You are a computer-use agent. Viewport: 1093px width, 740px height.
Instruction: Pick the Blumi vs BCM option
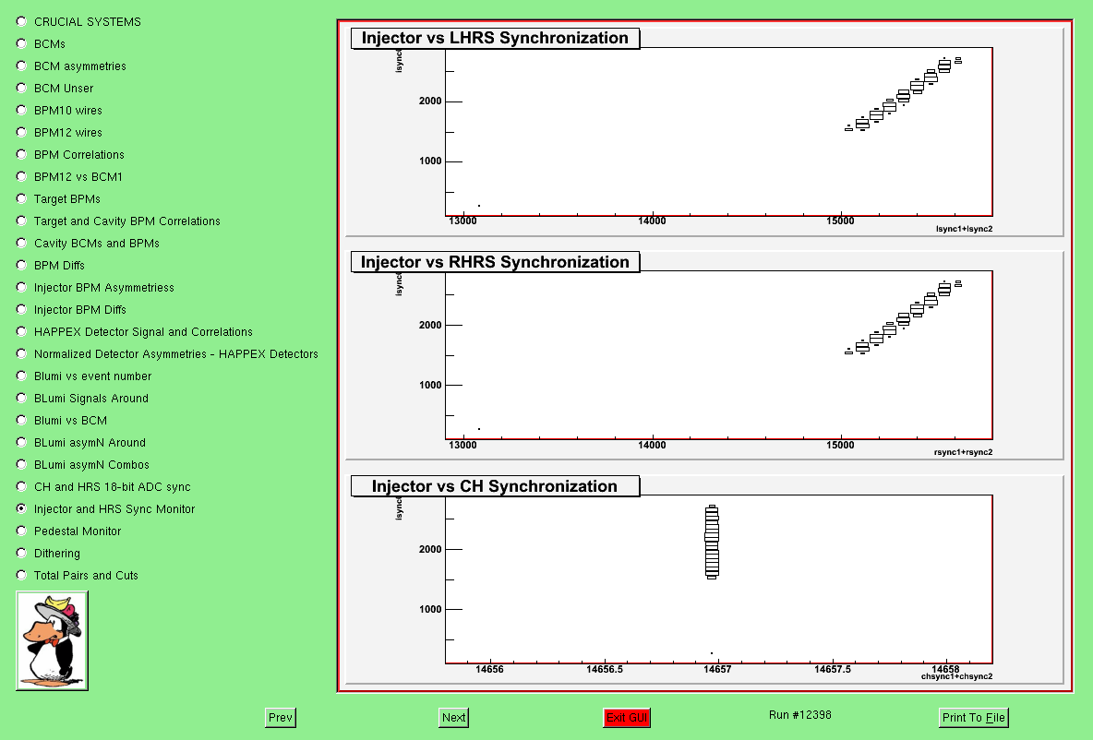coord(21,420)
